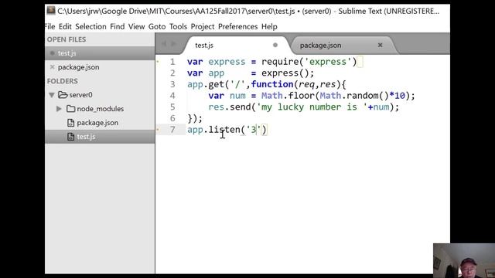495x278 pixels.
Task: Open the File menu
Action: click(49, 26)
